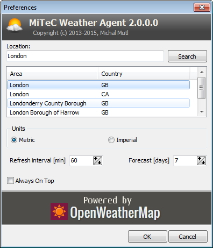Viewport: 213px width, 248px height.
Task: Sort results by Area column header
Action: [x=53, y=74]
